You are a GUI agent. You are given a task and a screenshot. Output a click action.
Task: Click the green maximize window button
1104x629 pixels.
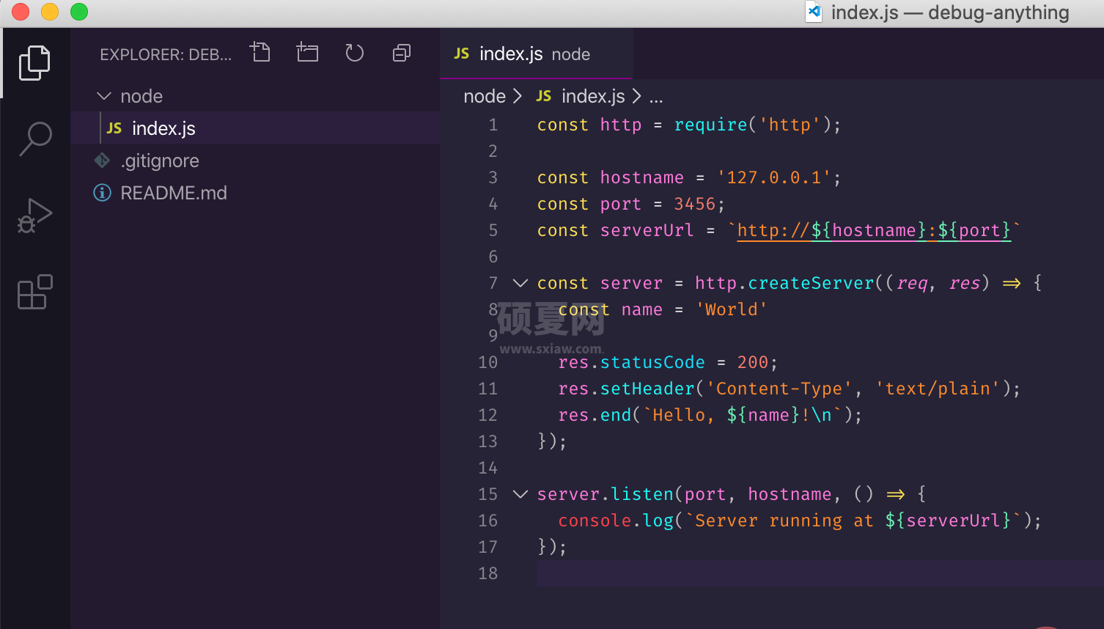point(79,12)
